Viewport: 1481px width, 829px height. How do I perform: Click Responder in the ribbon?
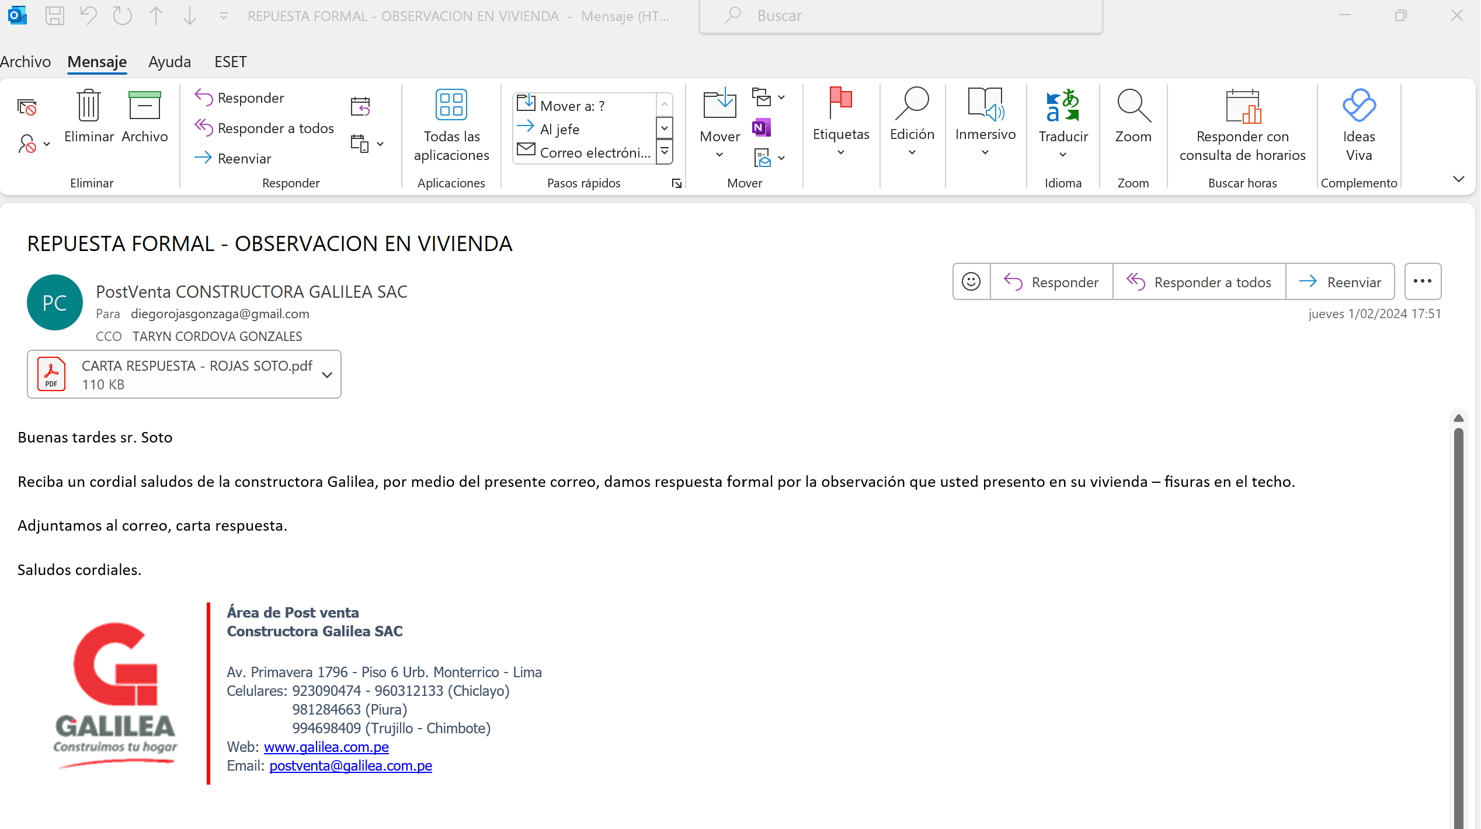pos(239,97)
